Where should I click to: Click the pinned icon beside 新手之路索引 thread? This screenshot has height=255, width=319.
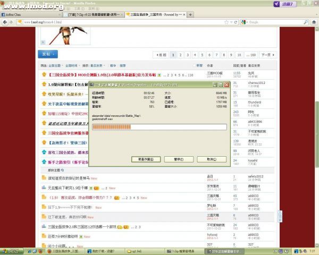point(44,161)
